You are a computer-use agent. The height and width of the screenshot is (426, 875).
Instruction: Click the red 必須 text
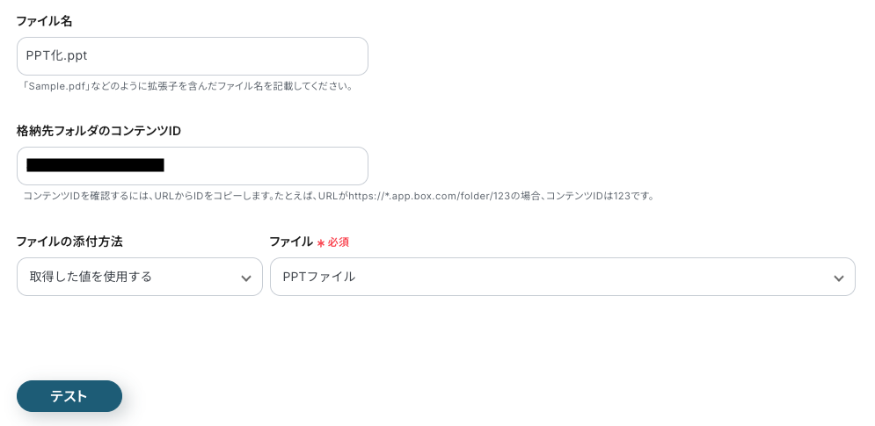point(339,242)
